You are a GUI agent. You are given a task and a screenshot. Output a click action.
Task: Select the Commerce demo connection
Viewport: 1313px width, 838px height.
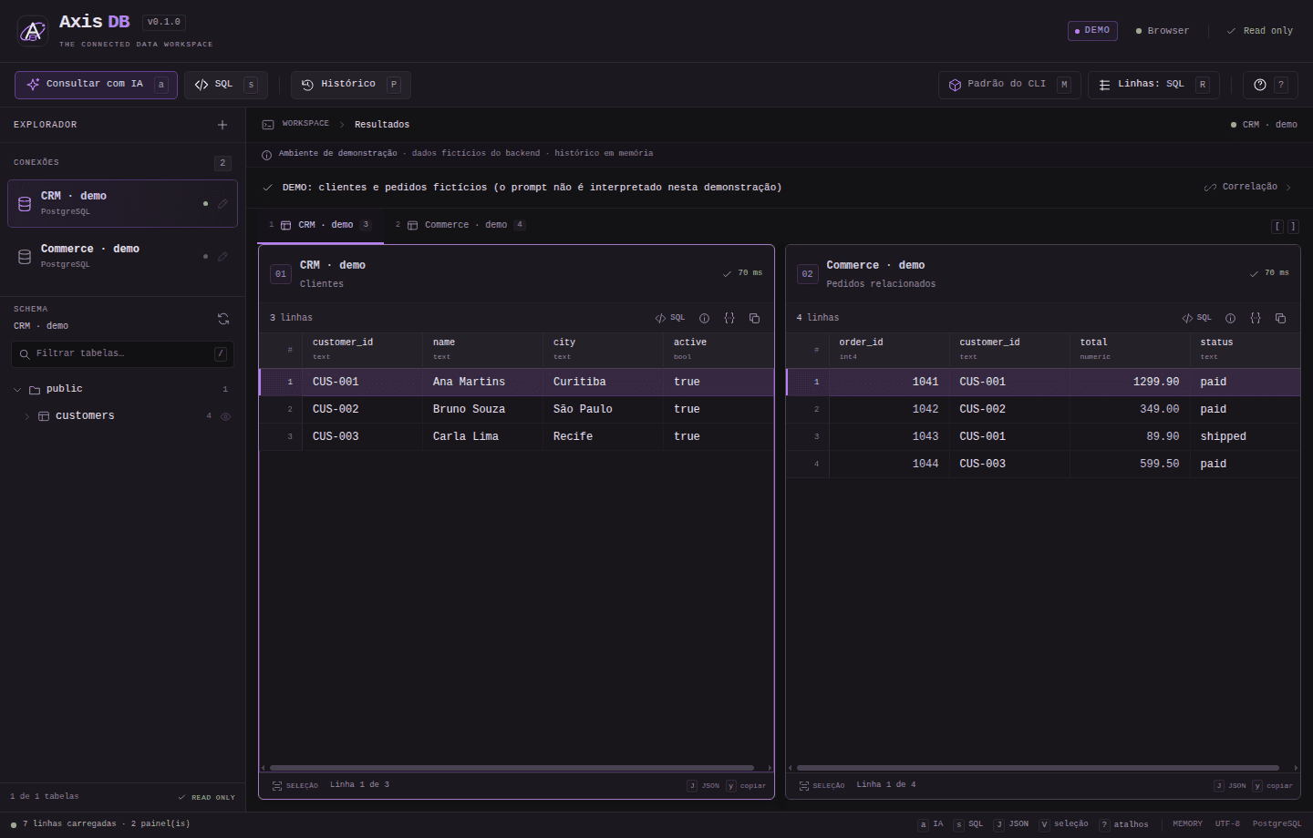point(122,256)
